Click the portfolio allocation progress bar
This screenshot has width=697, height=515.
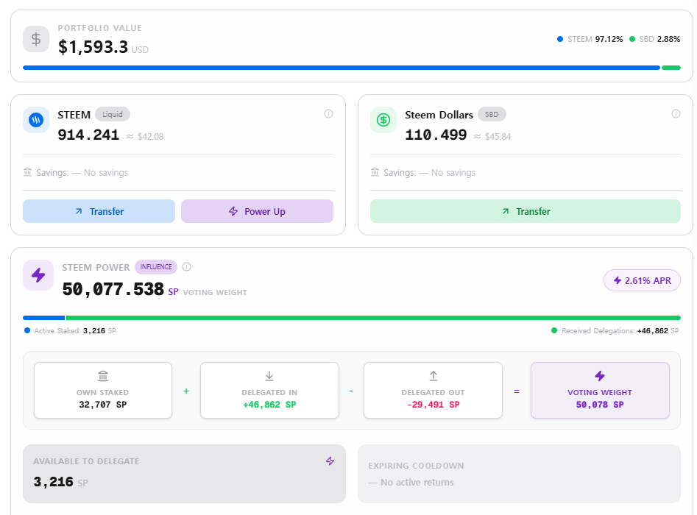tap(352, 68)
